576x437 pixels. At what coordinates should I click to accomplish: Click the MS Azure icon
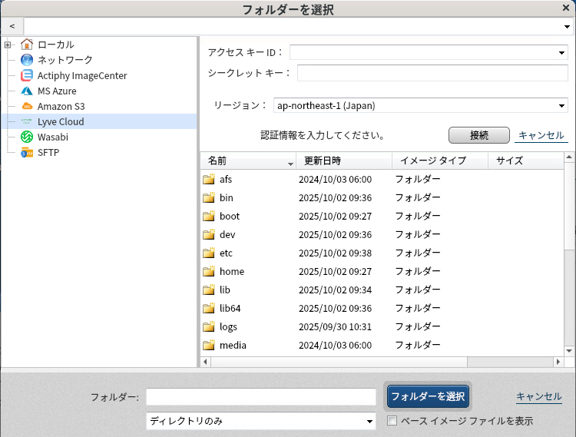tap(27, 91)
